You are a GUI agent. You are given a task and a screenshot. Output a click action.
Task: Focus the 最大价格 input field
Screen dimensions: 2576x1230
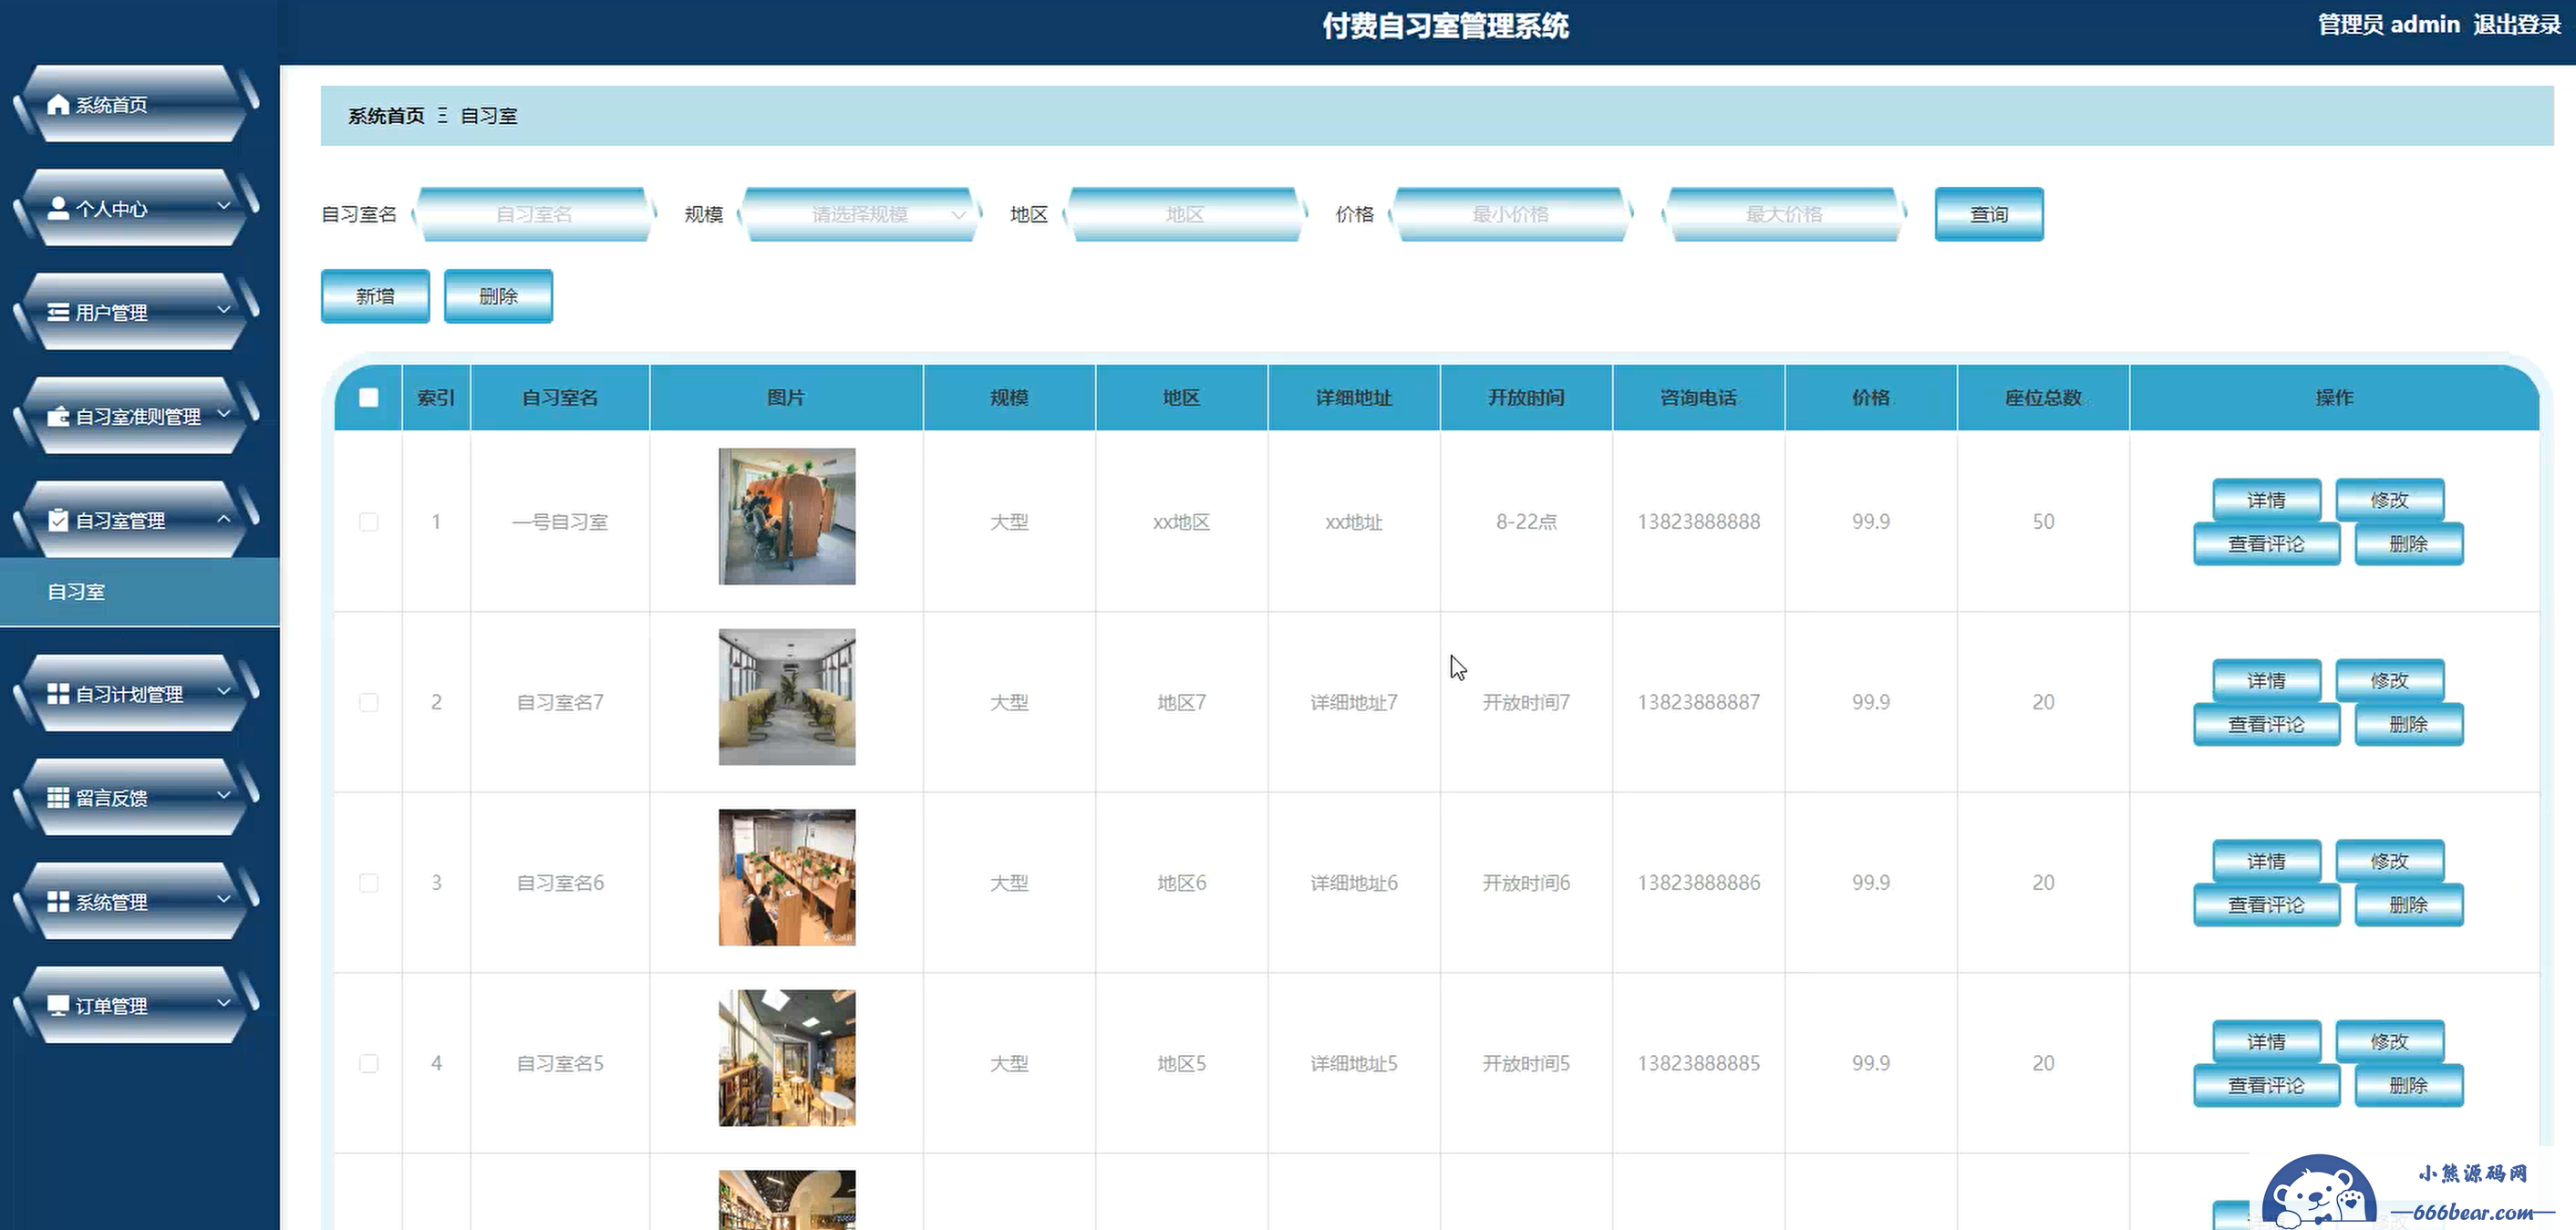tap(1784, 214)
